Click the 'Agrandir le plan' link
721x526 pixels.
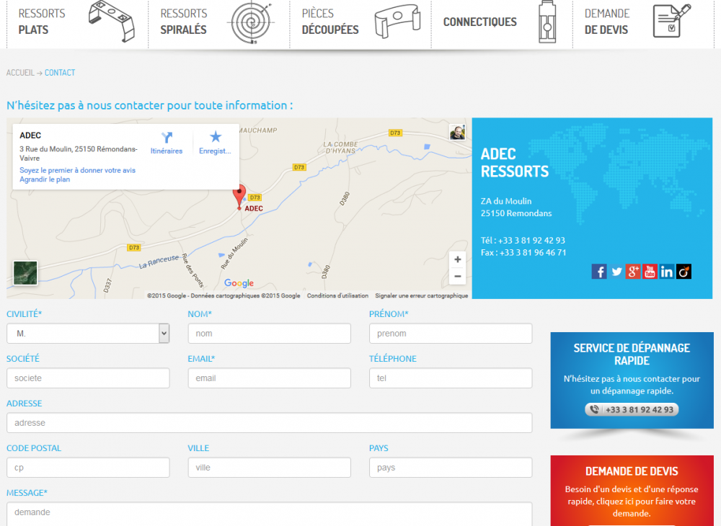pyautogui.click(x=45, y=179)
